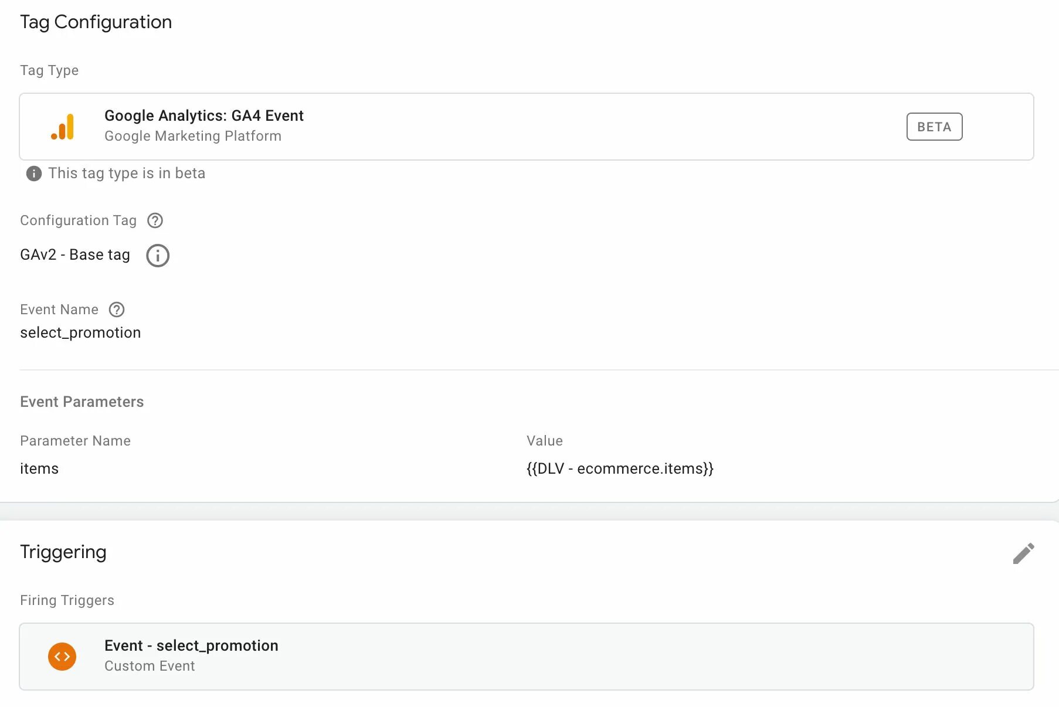Click the Event Name label
Screen dimensions: 1059x707
(x=59, y=310)
